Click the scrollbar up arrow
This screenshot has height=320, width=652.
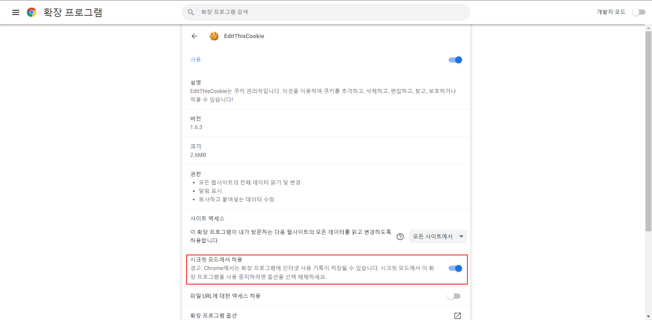[x=648, y=28]
